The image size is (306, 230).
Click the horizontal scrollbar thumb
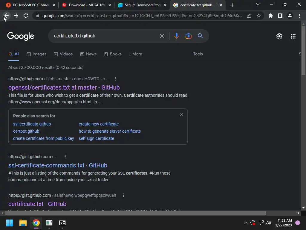point(135,213)
